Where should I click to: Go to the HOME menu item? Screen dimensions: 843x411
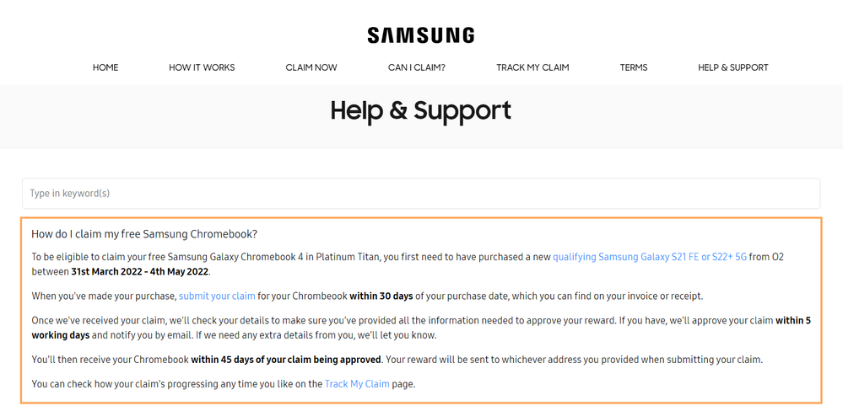coord(105,67)
